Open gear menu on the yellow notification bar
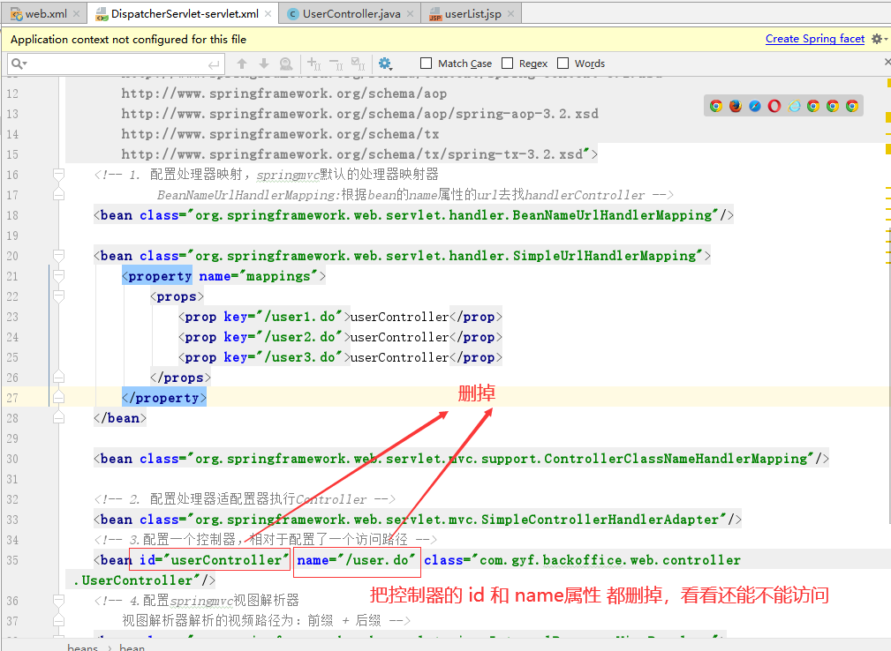This screenshot has height=651, width=891. (879, 39)
